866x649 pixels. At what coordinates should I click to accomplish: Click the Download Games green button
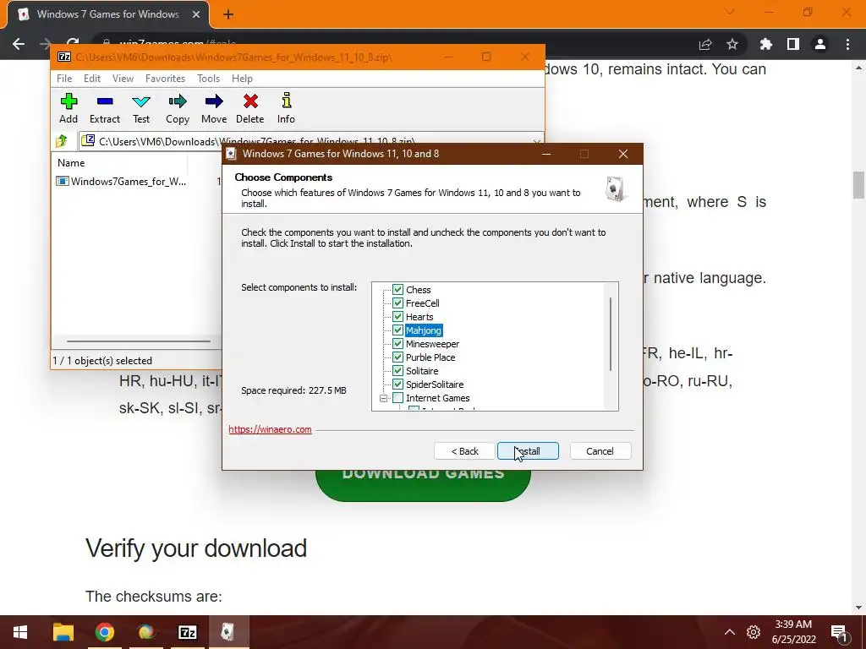click(423, 484)
